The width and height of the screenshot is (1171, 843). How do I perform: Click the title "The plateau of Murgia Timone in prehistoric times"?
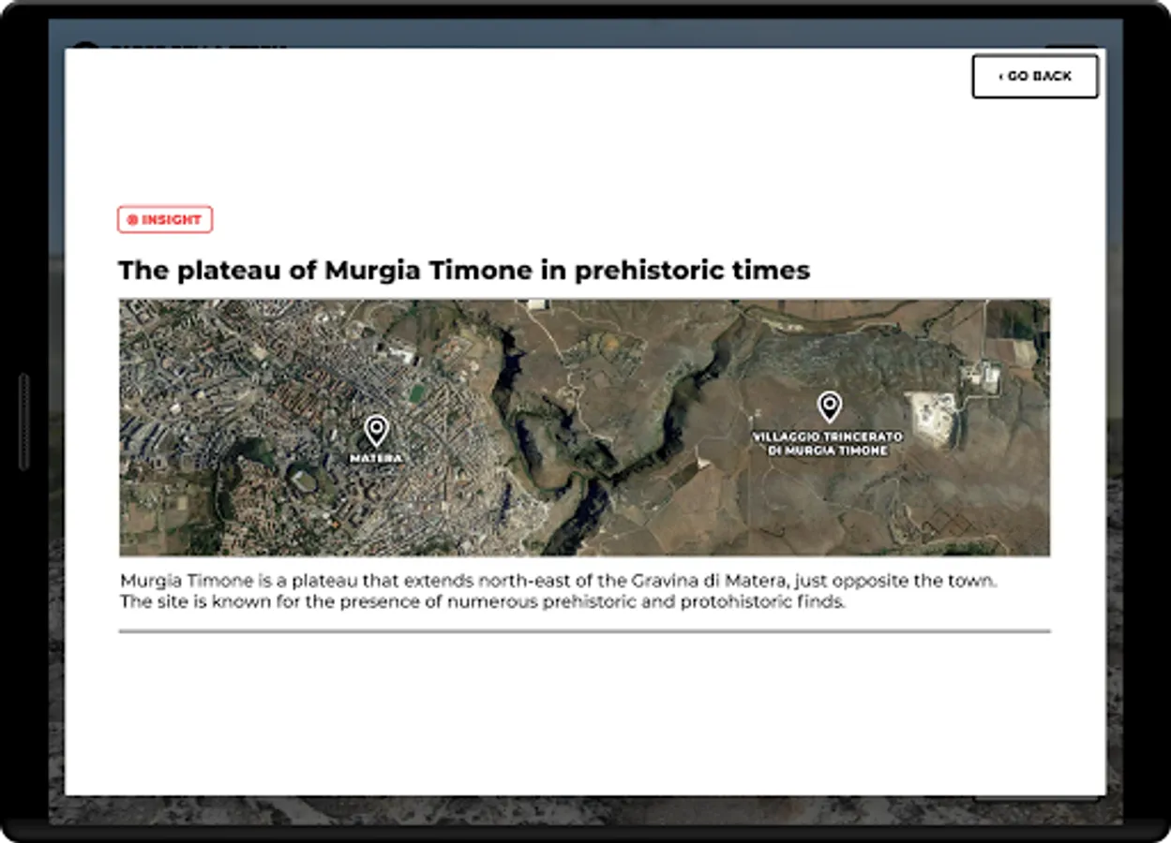(x=464, y=271)
